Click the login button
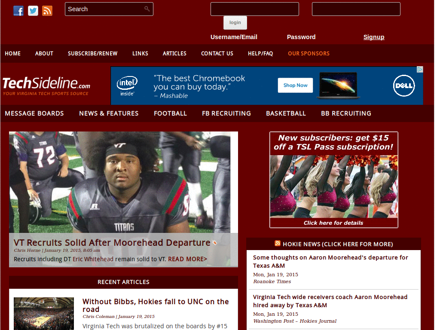Image resolution: width=440 pixels, height=330 pixels. [x=235, y=23]
